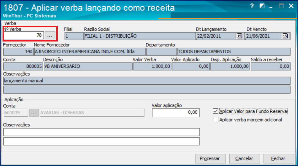298x166 pixels.
Task: Click Valor Verba field 1.000,00
Action: coord(152,66)
